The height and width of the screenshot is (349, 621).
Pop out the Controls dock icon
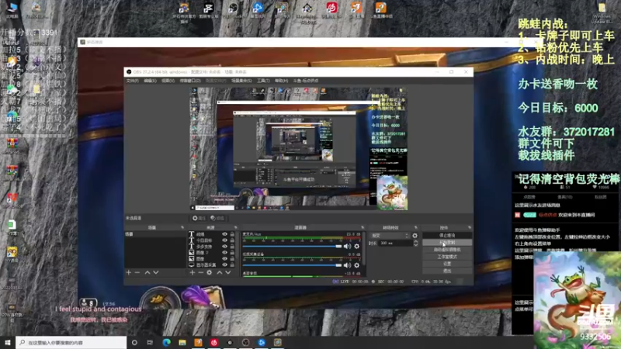[470, 227]
